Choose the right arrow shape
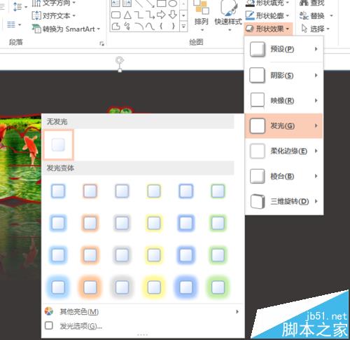Viewport: 350px width, 340px height. [161, 15]
